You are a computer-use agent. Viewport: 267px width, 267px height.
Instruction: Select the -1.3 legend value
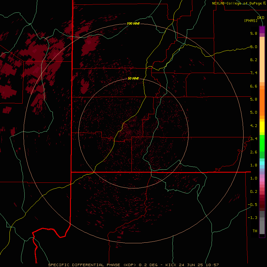pos(252,218)
